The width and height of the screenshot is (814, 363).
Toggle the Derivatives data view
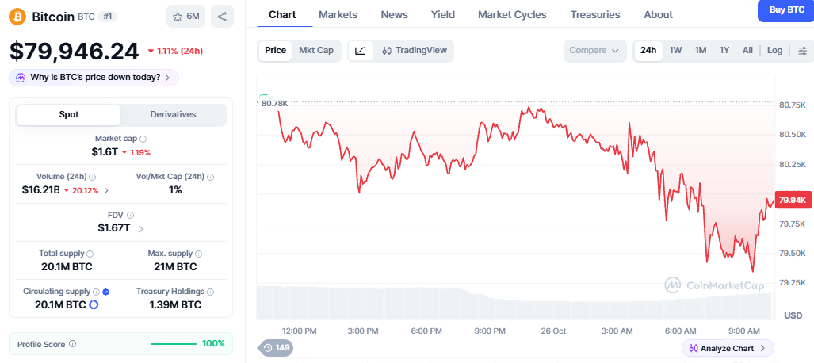click(173, 115)
